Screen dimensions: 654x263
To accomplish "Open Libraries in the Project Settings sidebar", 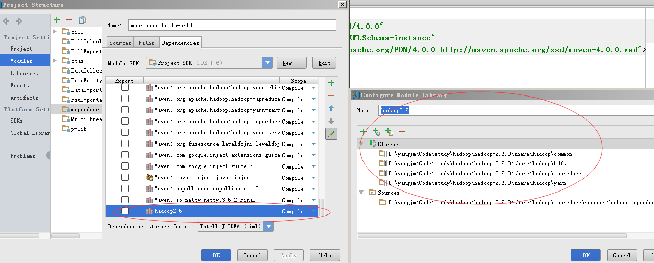I will pos(25,73).
